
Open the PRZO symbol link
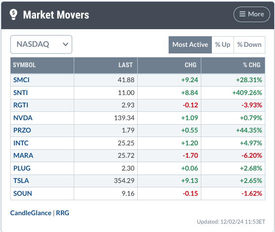22,130
